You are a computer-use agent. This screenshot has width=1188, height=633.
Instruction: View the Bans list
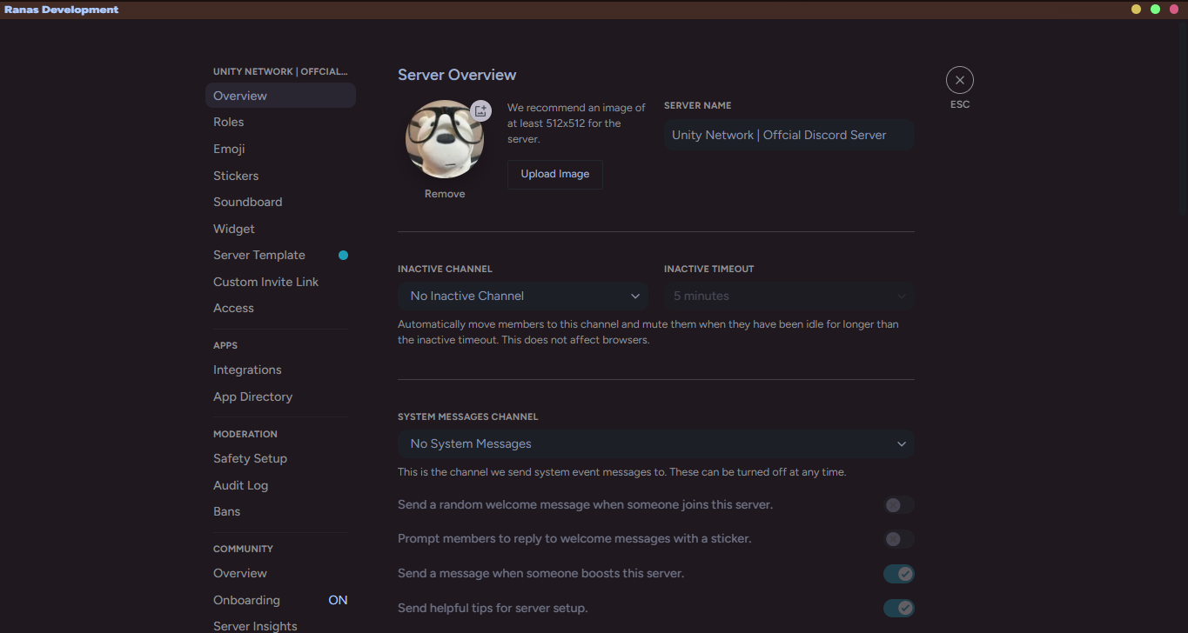[x=280, y=511]
